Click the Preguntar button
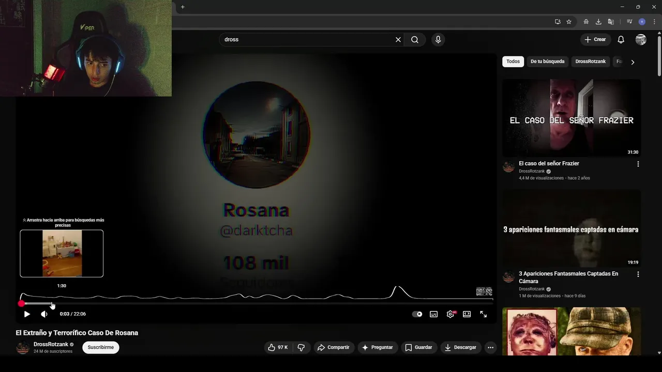Image resolution: width=662 pixels, height=372 pixels. pyautogui.click(x=378, y=348)
